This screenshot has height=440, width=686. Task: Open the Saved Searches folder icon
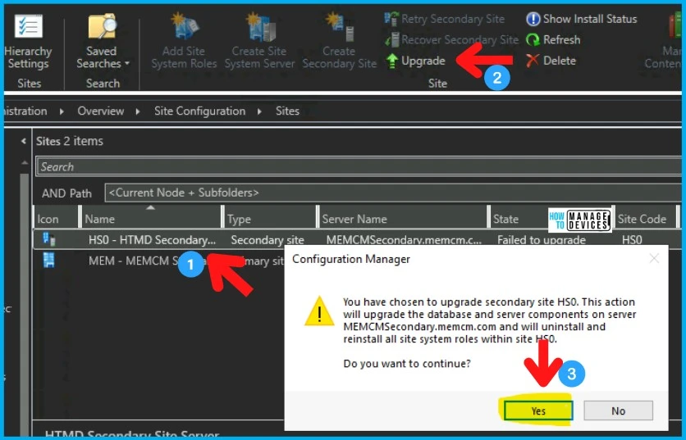click(103, 26)
